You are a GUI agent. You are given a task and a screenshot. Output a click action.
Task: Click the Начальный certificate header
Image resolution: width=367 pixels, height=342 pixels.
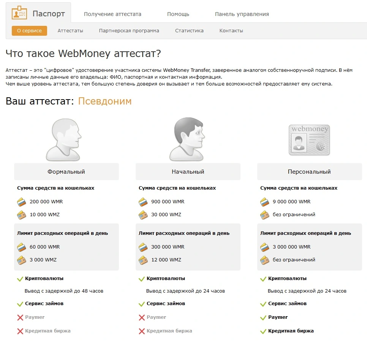188,172
